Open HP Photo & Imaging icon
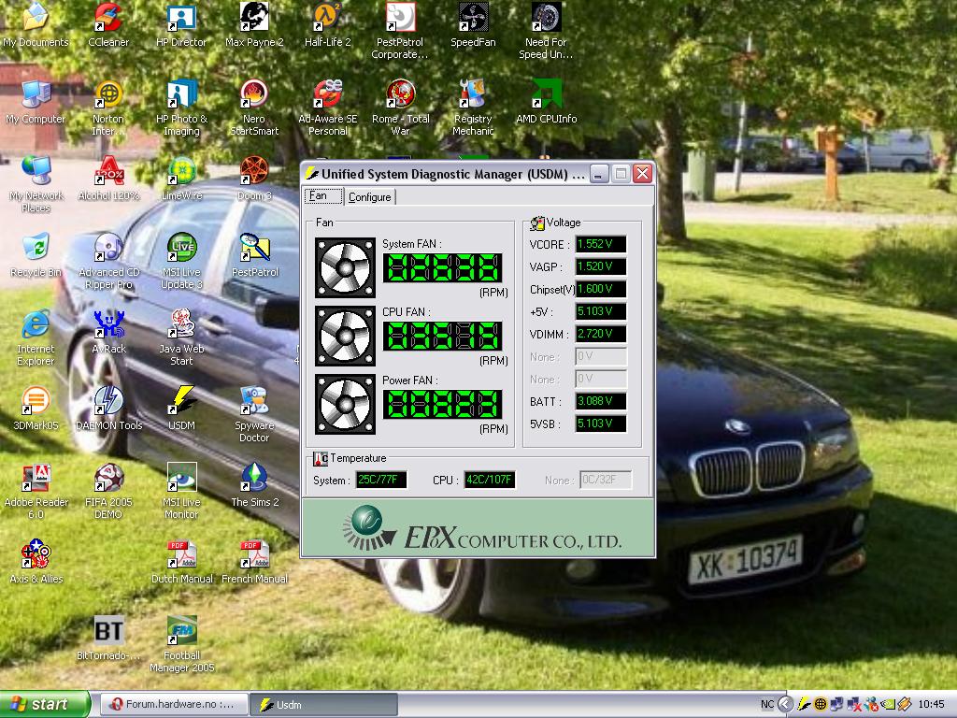This screenshot has height=718, width=957. click(x=181, y=108)
